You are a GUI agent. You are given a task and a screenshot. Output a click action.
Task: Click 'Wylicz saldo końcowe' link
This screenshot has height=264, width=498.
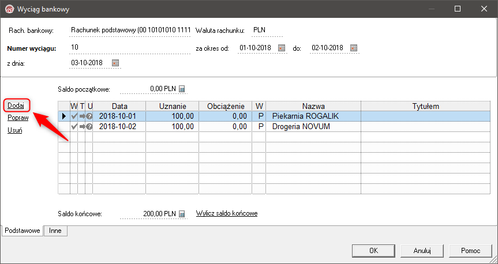tap(227, 213)
